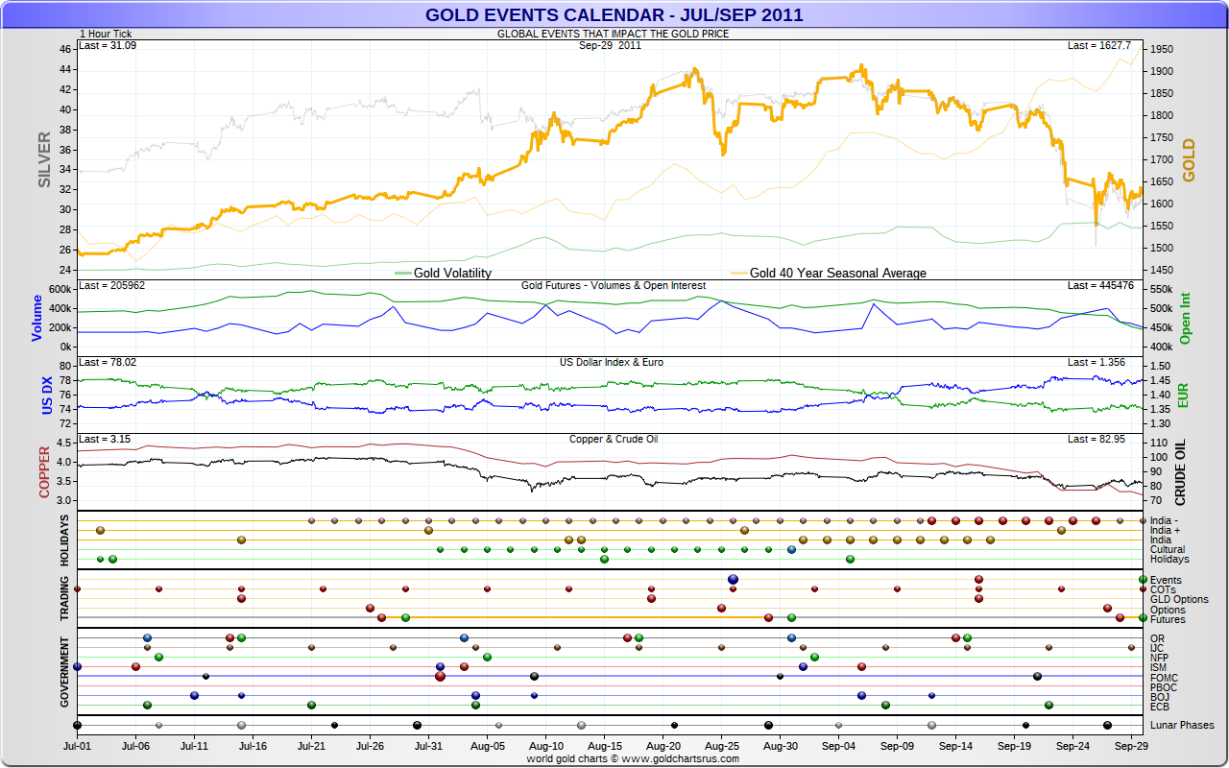Click the 'TRADING' section label
Image resolution: width=1229 pixels, height=768 pixels.
[65, 599]
